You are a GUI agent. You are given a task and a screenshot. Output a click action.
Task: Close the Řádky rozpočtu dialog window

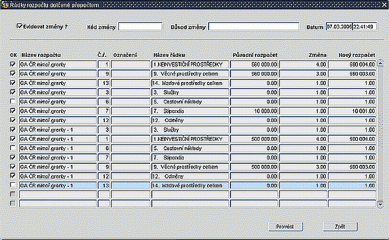(384, 5)
